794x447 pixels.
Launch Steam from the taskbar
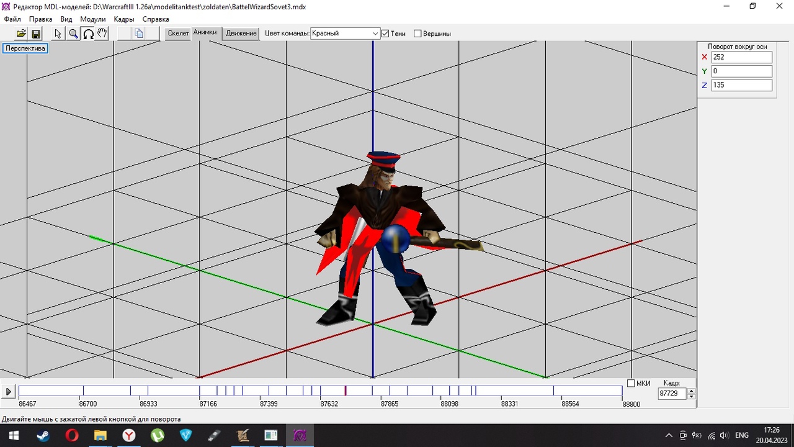click(x=43, y=435)
